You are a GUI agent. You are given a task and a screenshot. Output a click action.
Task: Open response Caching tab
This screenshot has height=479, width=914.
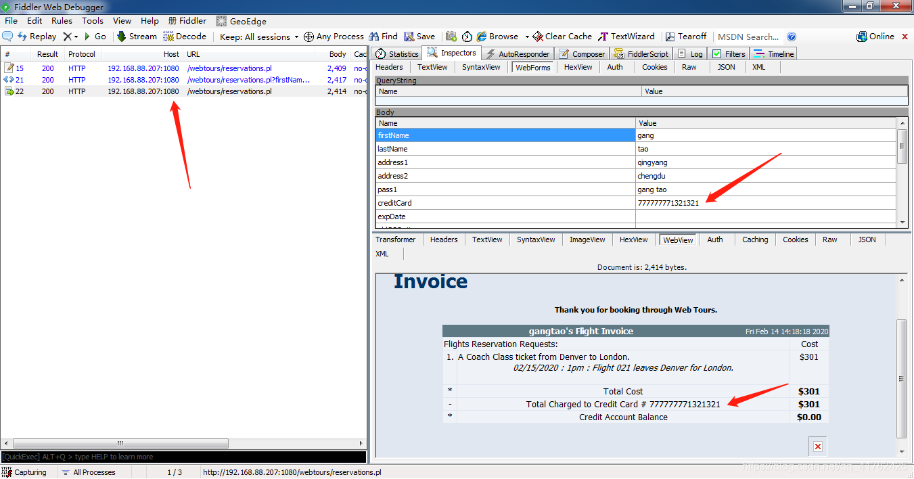[x=755, y=239]
